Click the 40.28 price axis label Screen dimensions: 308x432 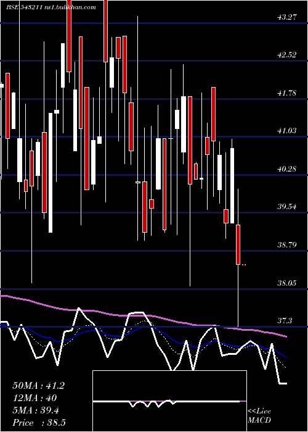[x=287, y=169]
